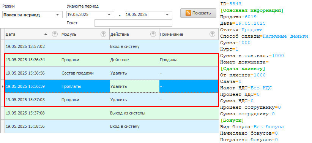
Task: Click Удалить cell in Проплаты row
Action: pos(134,86)
